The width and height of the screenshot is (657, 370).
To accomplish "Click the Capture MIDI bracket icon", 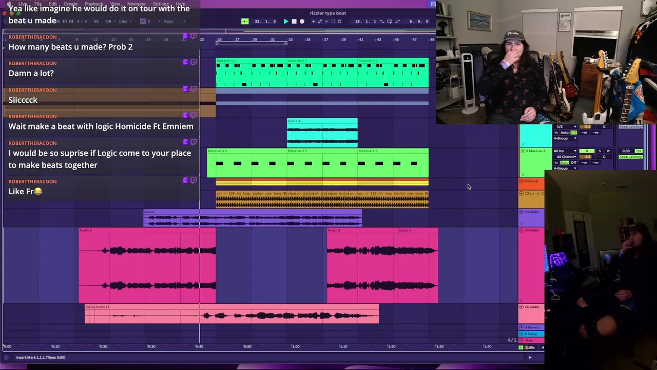I will tap(333, 21).
